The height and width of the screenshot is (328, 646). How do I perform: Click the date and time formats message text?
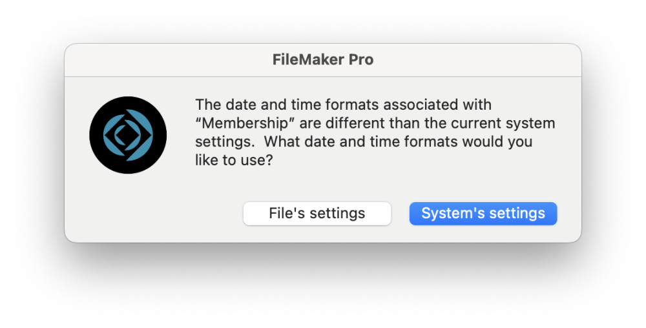click(375, 132)
